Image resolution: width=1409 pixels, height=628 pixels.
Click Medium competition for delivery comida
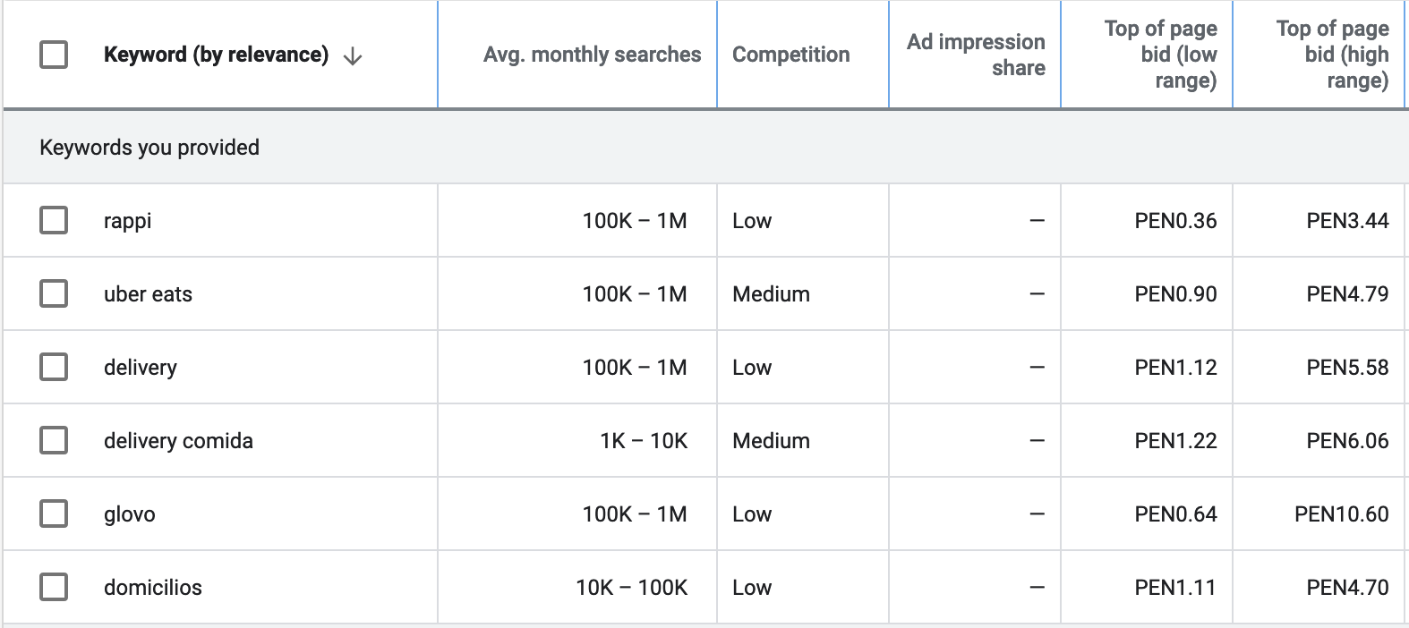pyautogui.click(x=771, y=441)
